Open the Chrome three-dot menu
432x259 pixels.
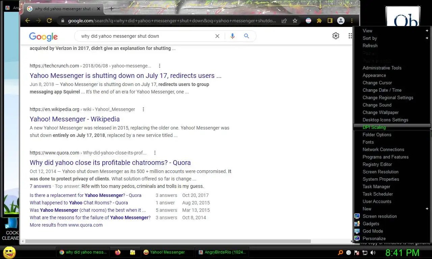coord(352,21)
